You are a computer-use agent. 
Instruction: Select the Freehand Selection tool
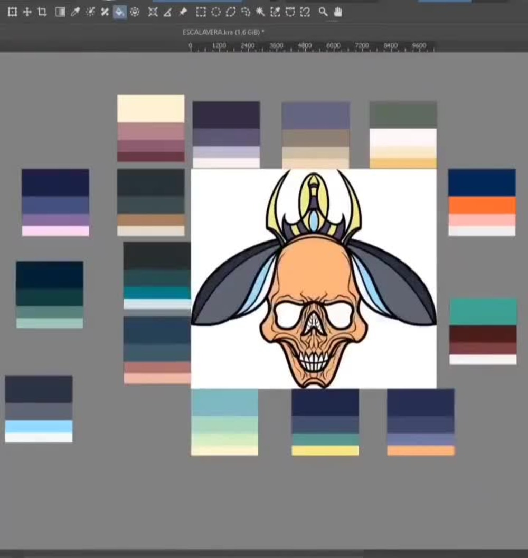coord(244,12)
